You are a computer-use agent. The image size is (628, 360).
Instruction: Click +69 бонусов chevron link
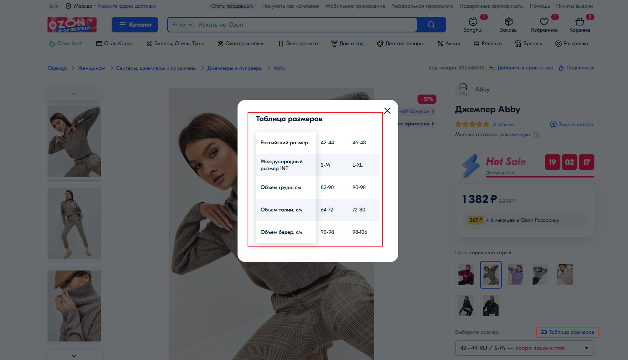tap(417, 112)
